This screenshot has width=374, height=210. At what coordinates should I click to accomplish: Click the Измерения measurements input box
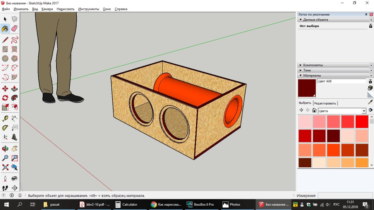click(x=345, y=196)
